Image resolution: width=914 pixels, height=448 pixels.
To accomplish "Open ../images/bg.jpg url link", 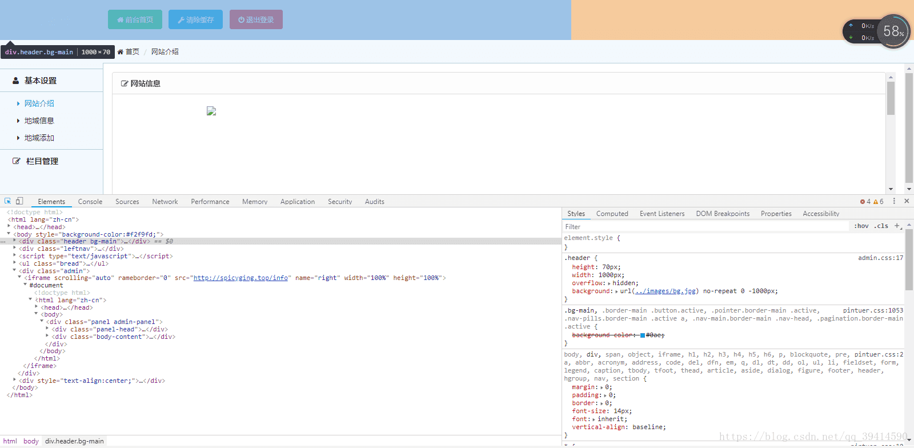I will tap(666, 291).
